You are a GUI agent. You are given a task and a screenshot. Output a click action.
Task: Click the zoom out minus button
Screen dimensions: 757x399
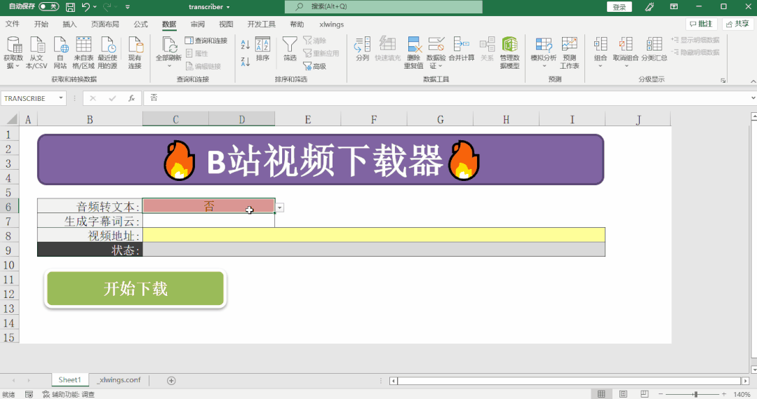(661, 394)
